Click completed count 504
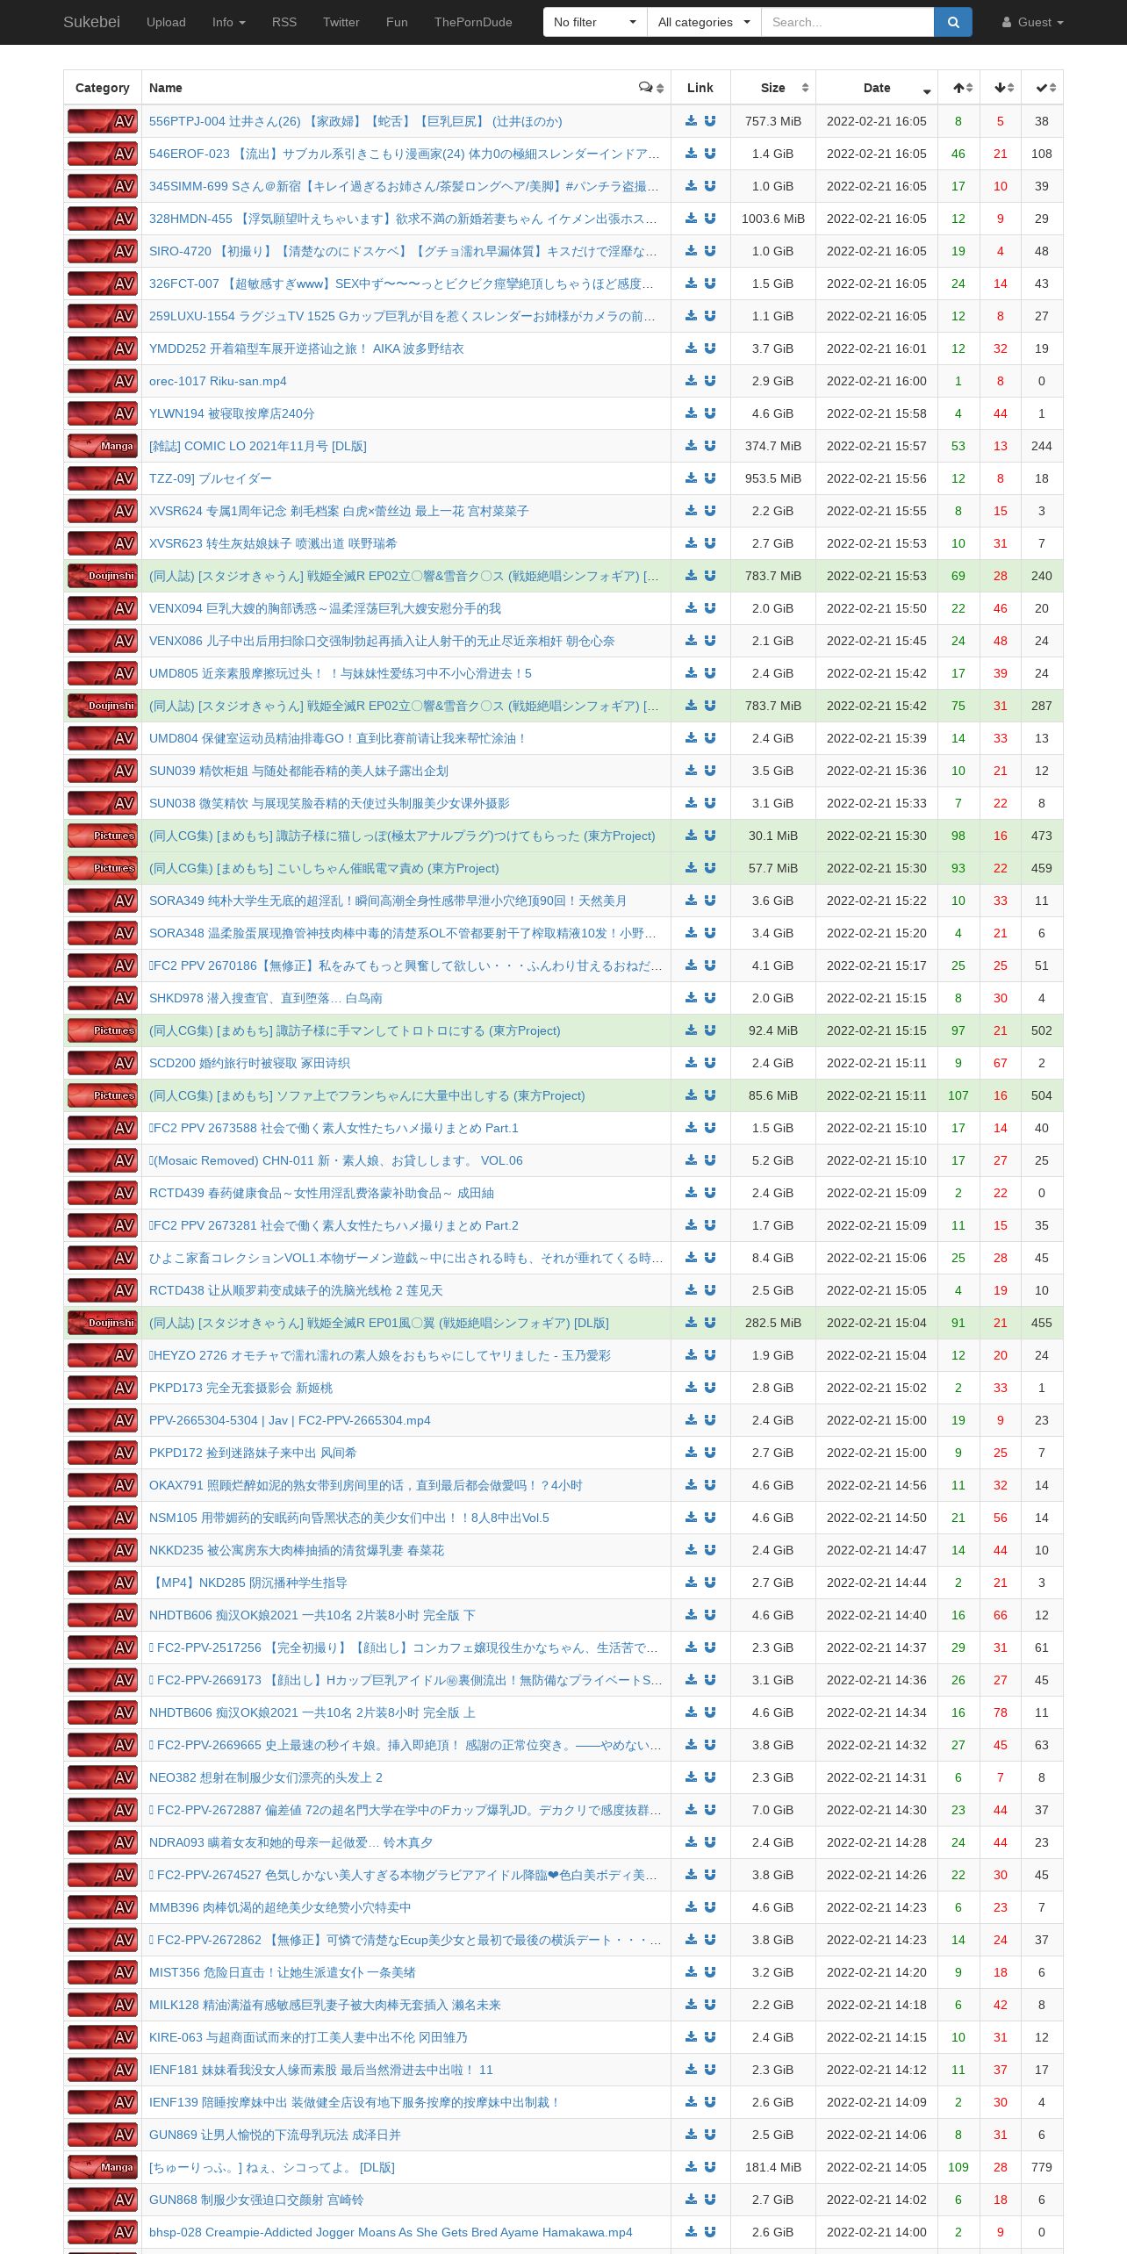 pos(1042,1095)
